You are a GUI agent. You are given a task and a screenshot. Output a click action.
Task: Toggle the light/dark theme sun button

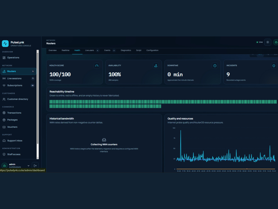click(268, 42)
